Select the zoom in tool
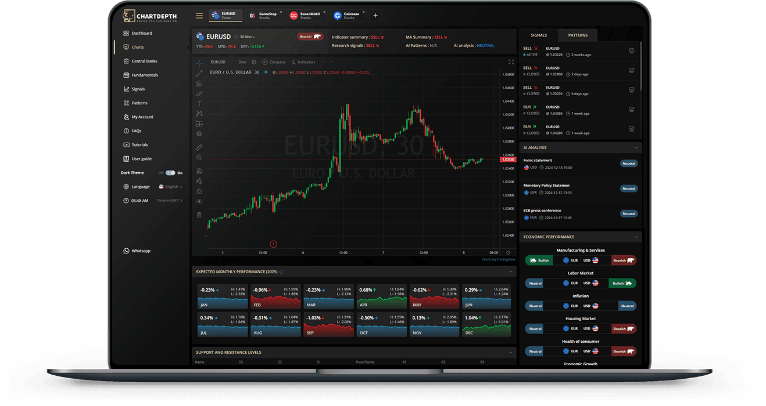This screenshot has height=406, width=766. click(199, 157)
